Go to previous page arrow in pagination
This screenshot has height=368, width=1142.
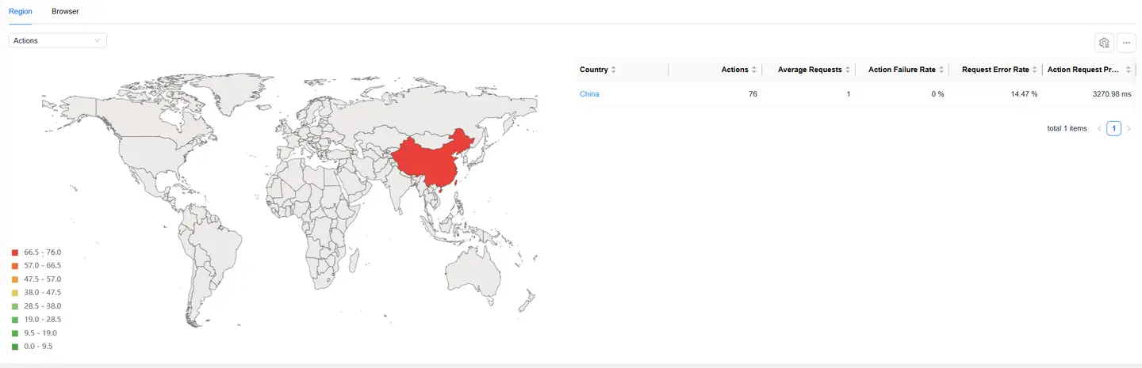pyautogui.click(x=1098, y=128)
